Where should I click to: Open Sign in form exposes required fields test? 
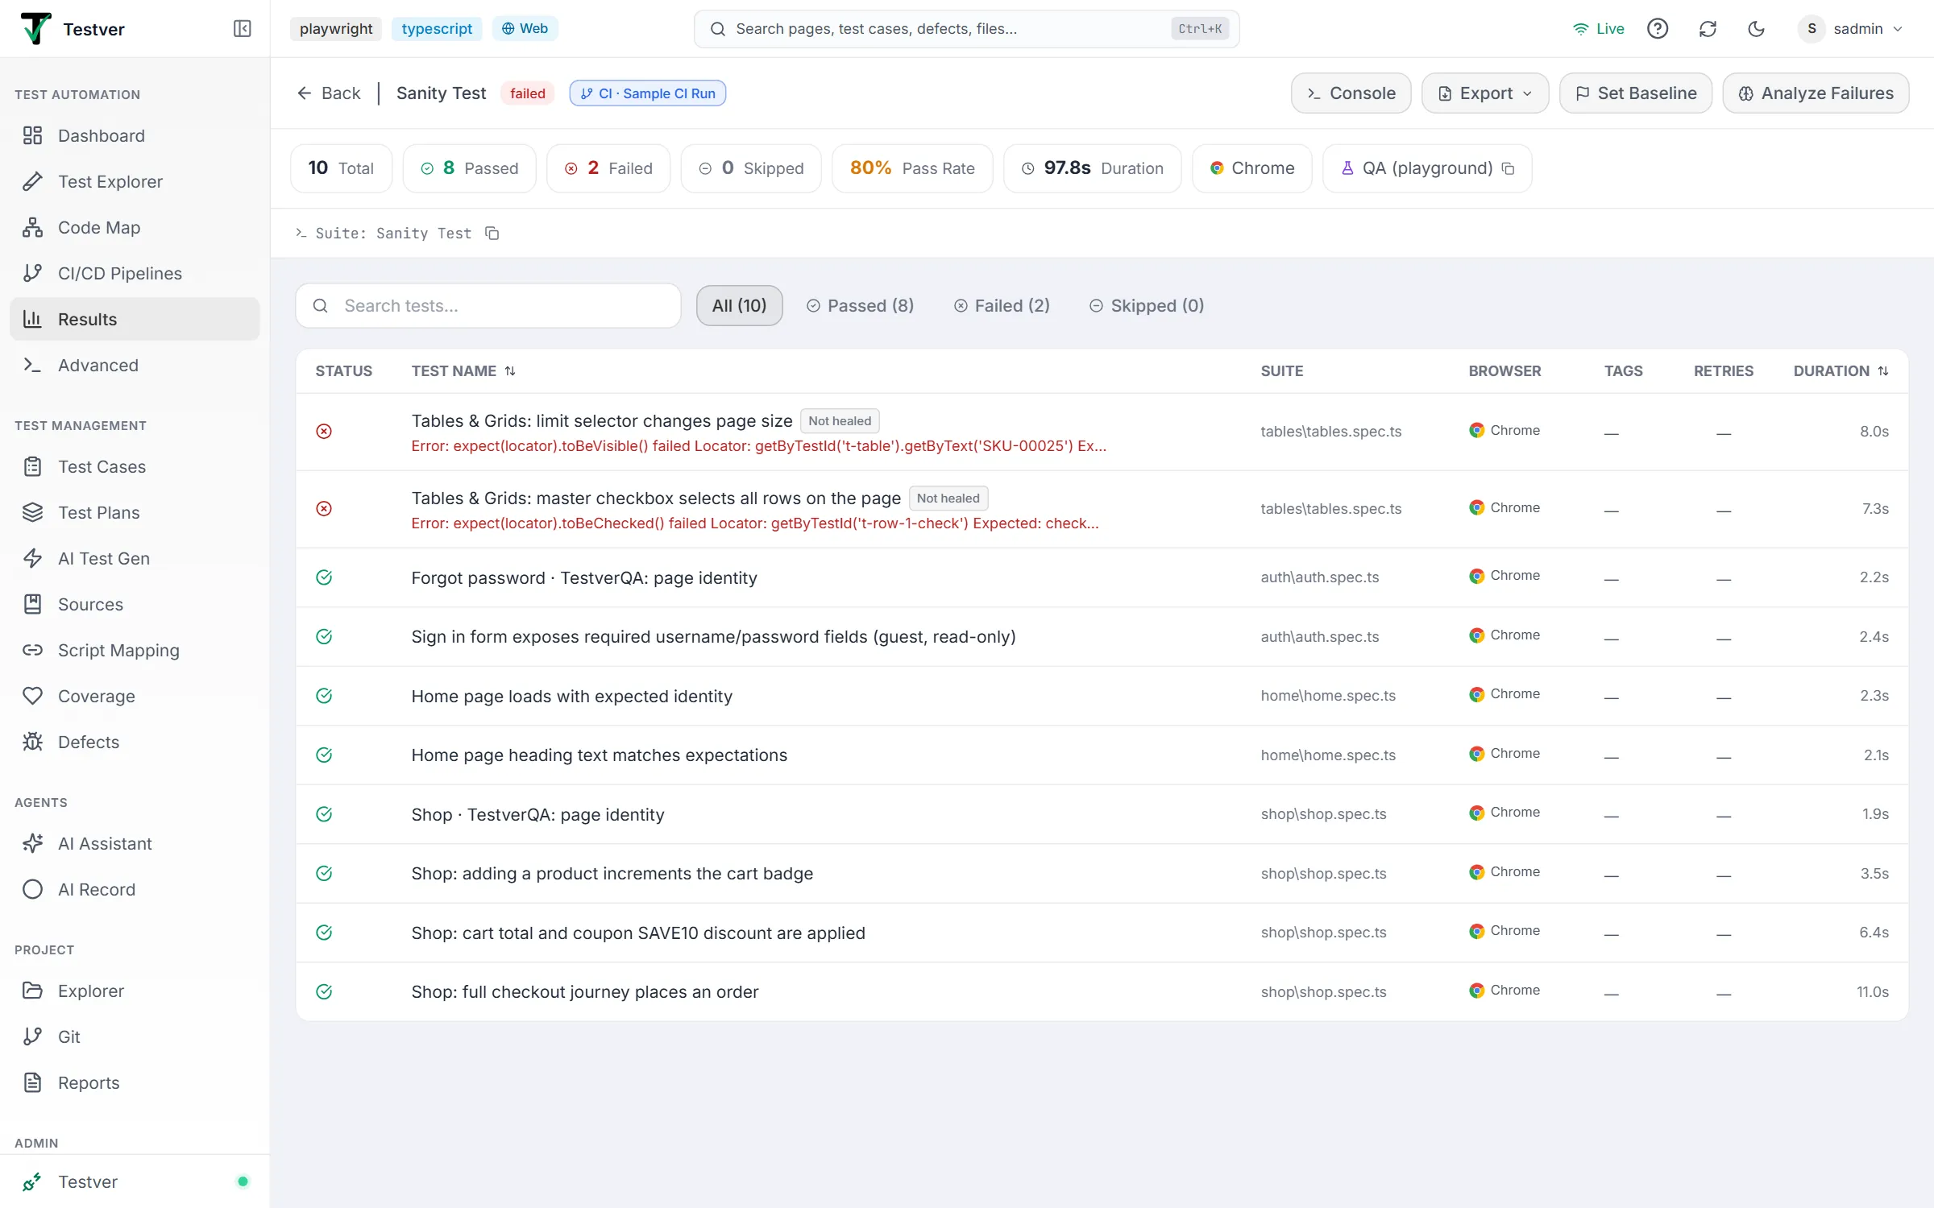pyautogui.click(x=1102, y=637)
